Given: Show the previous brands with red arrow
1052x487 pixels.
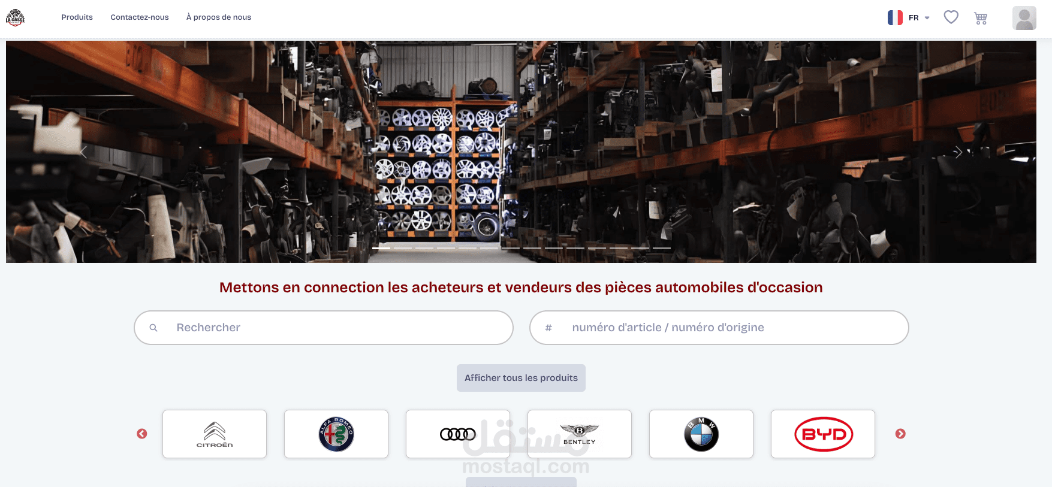Looking at the screenshot, I should point(142,434).
